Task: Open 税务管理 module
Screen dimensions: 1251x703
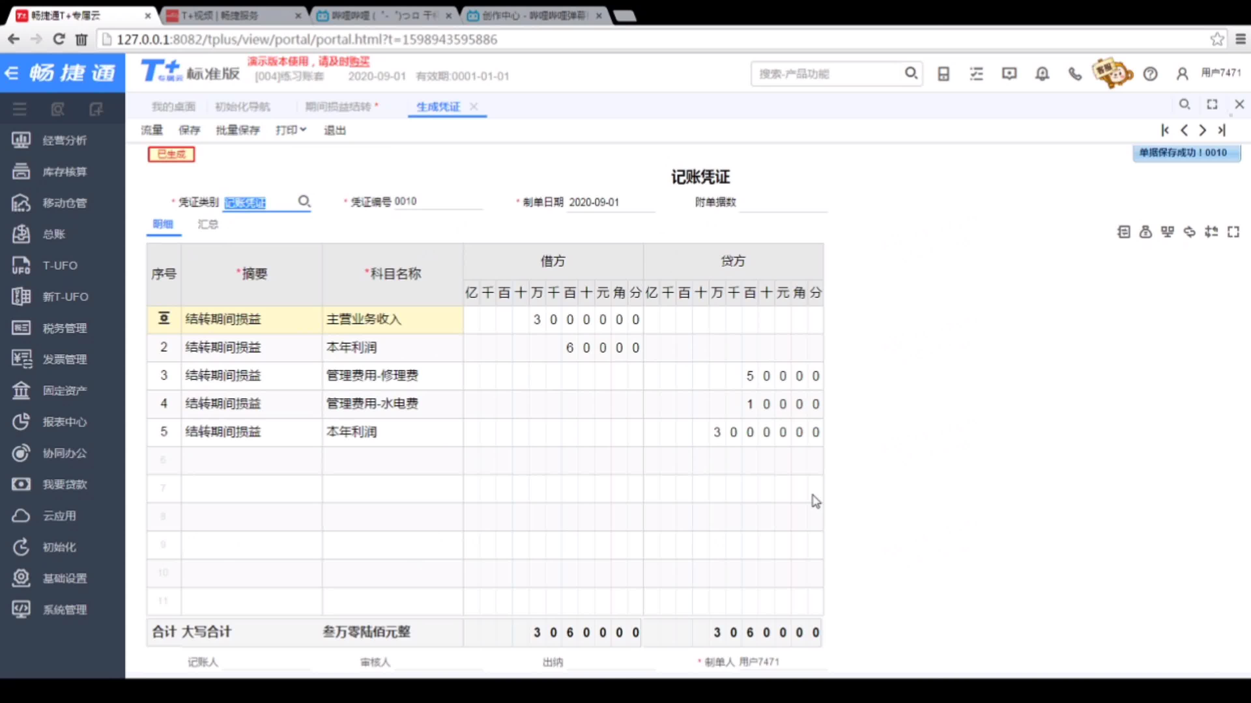Action: pyautogui.click(x=49, y=328)
